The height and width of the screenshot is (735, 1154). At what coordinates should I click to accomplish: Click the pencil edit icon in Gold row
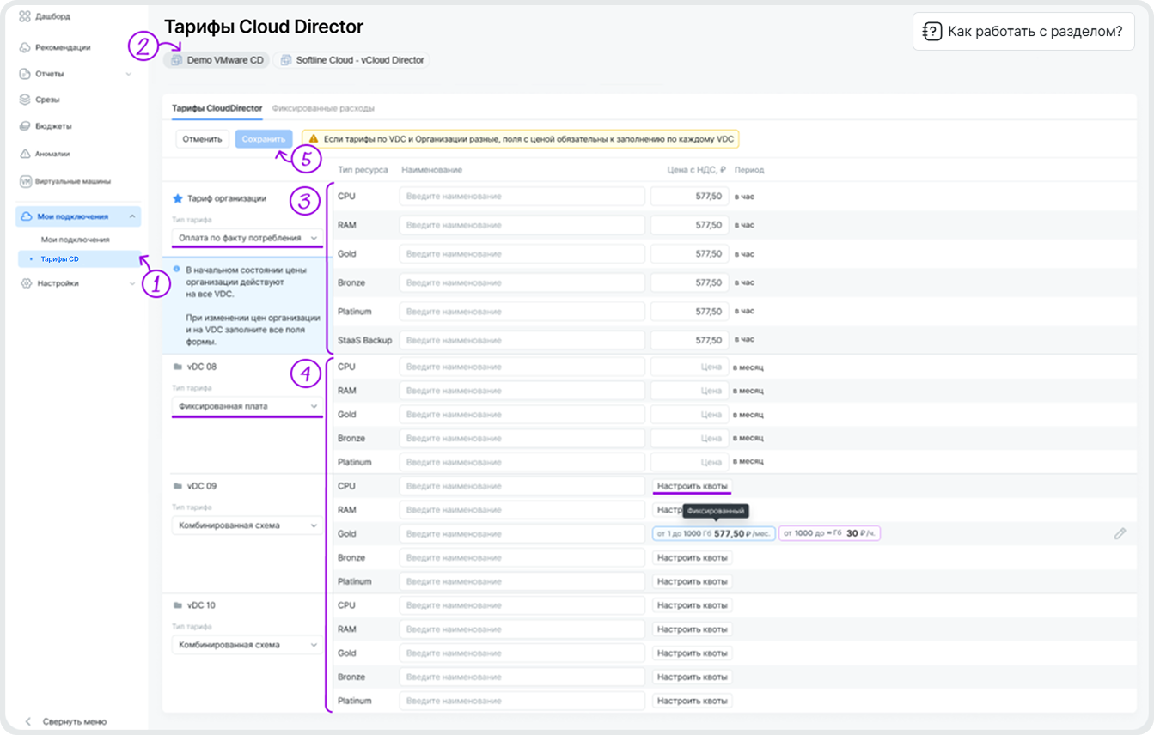[1120, 533]
